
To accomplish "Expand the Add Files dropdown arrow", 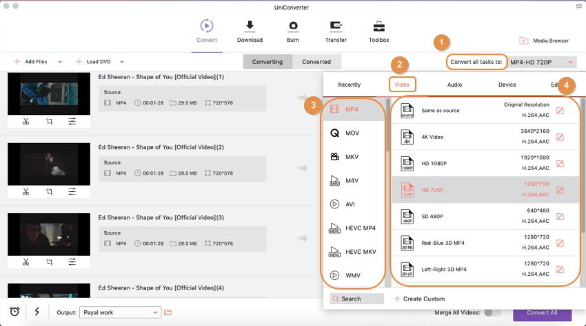I will (x=60, y=62).
